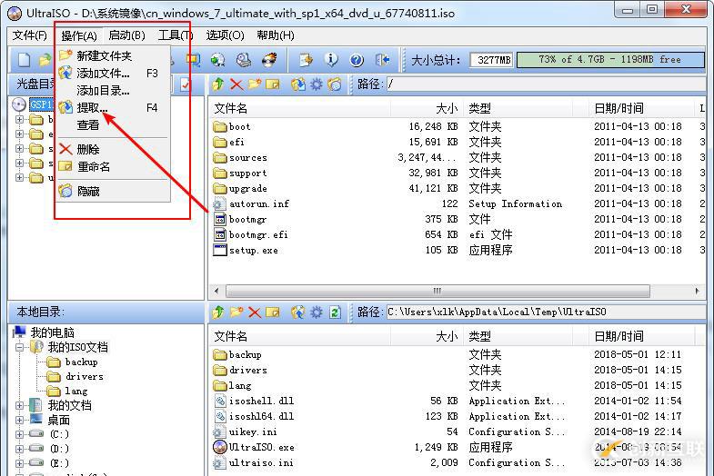Click the exit door icon in toolbar
The height and width of the screenshot is (476, 714).
382,60
